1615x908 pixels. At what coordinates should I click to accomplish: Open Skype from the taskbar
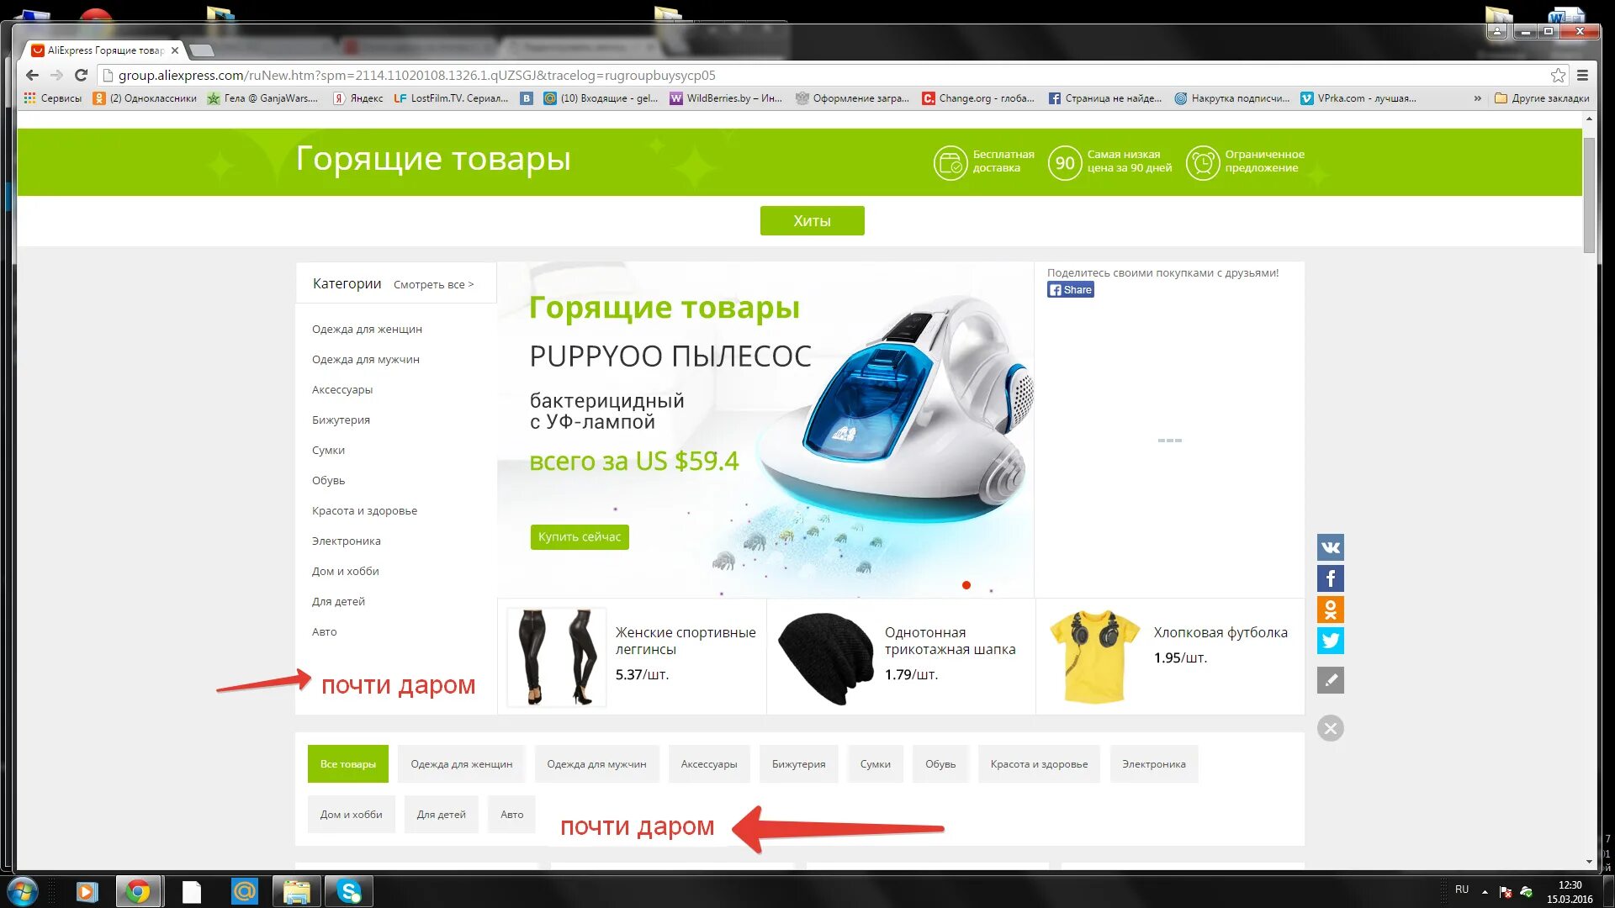pos(348,891)
